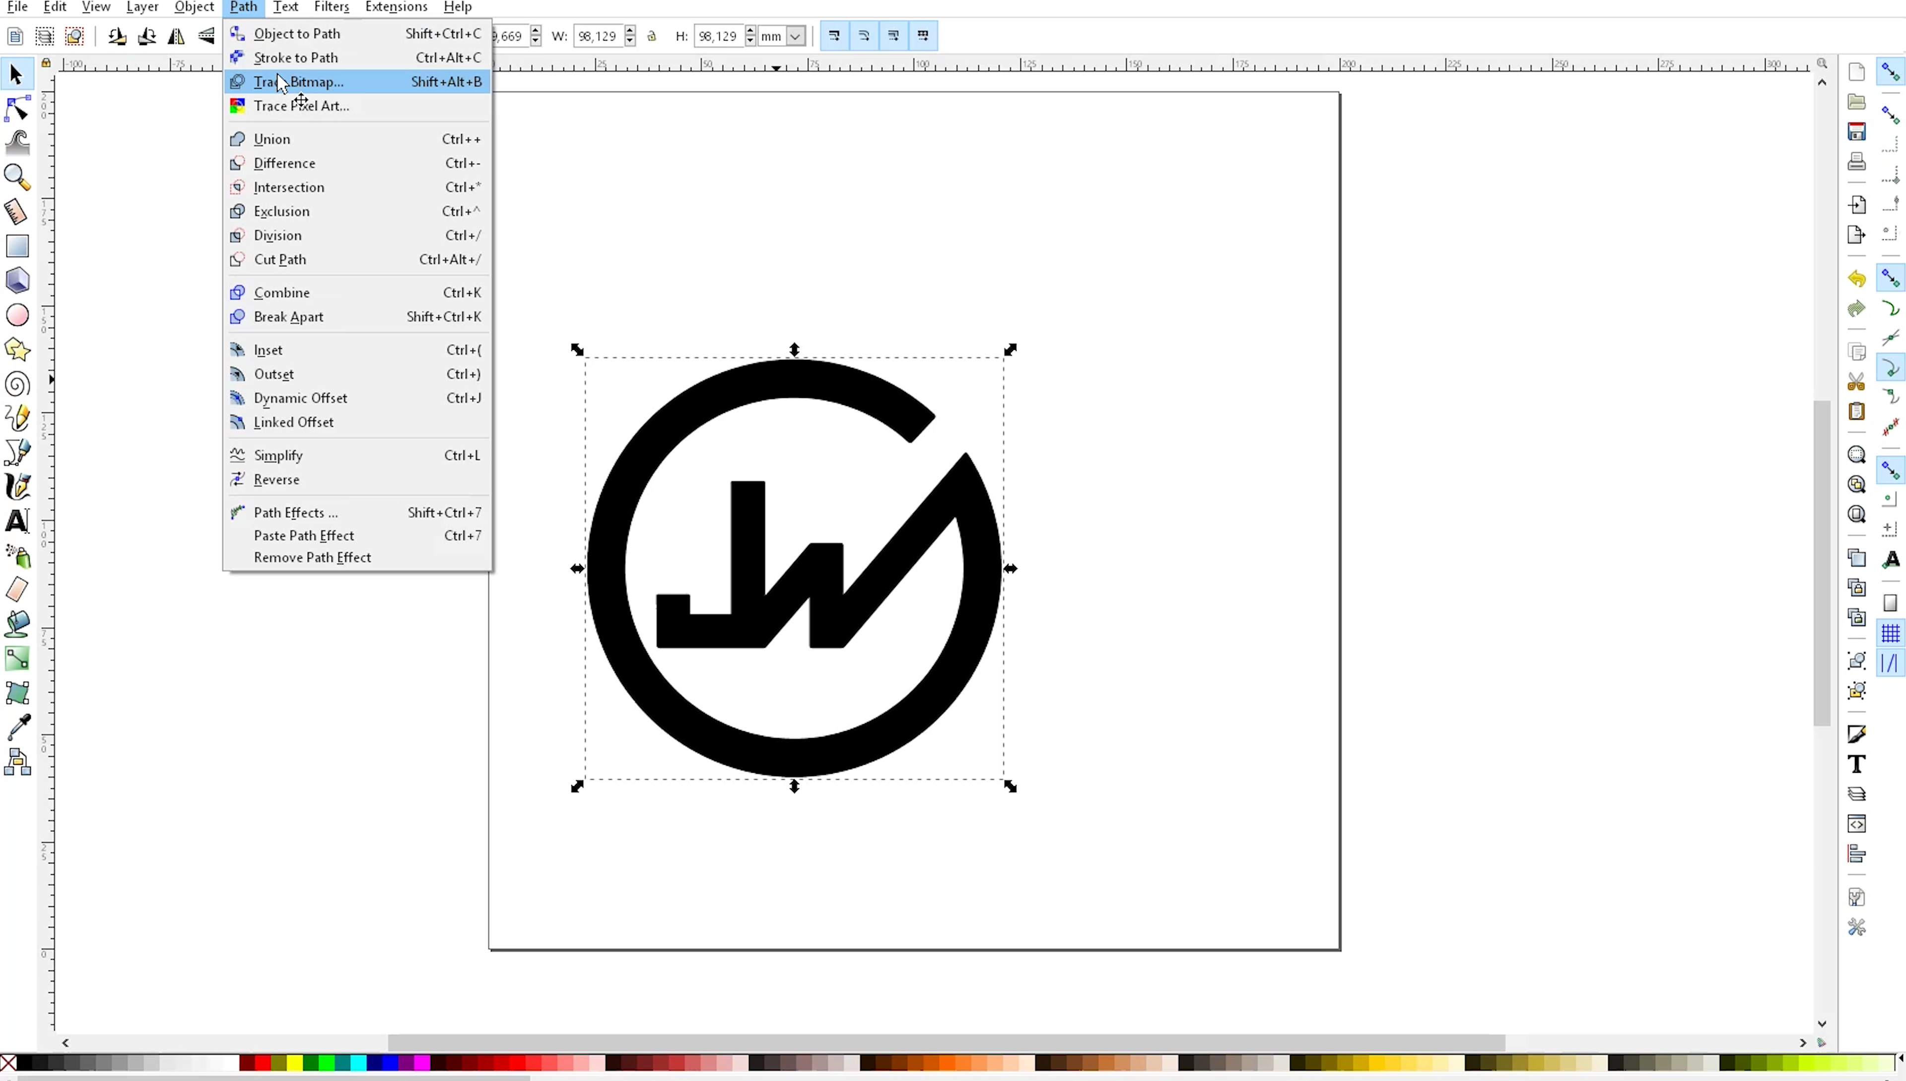Choose Trace Bitmap from Path menu
1906x1081 pixels.
[x=298, y=82]
